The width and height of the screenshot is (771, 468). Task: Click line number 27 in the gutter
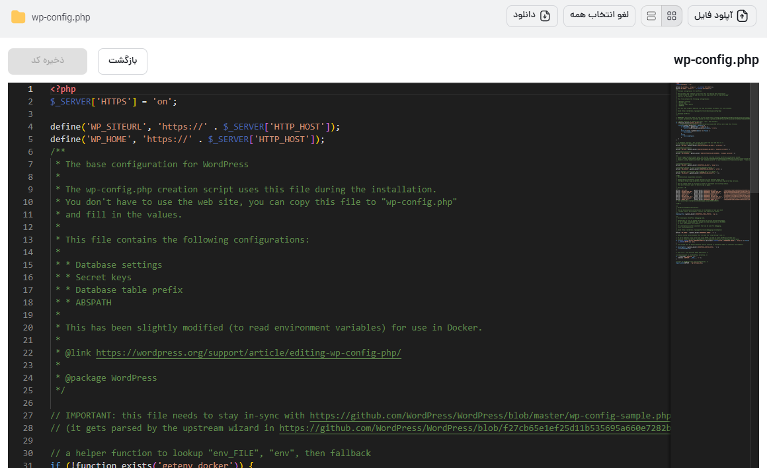point(28,416)
